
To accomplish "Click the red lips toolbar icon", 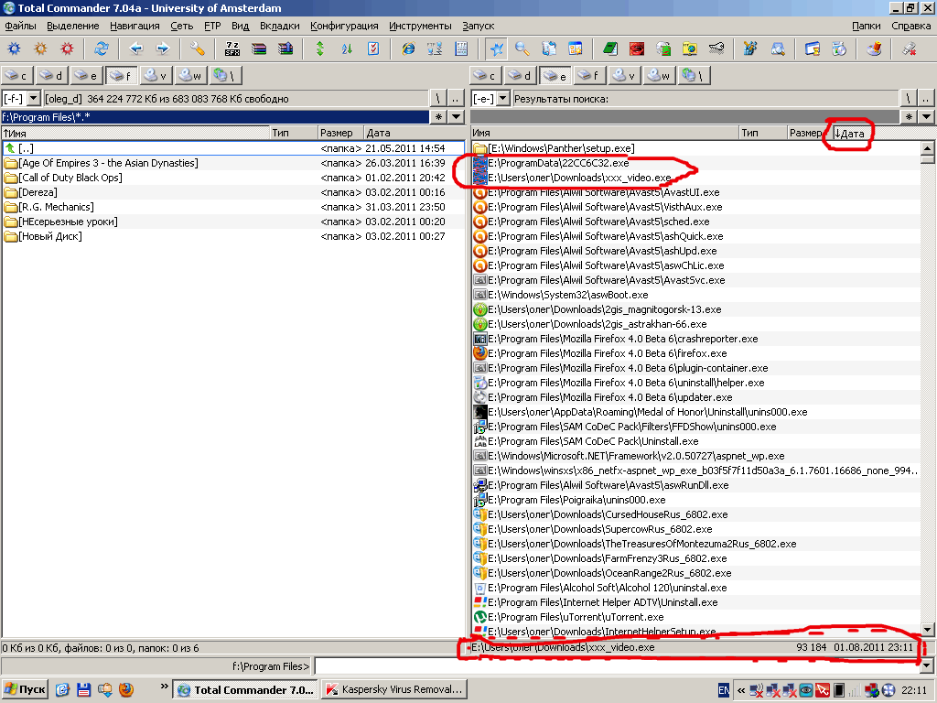I will pyautogui.click(x=637, y=49).
